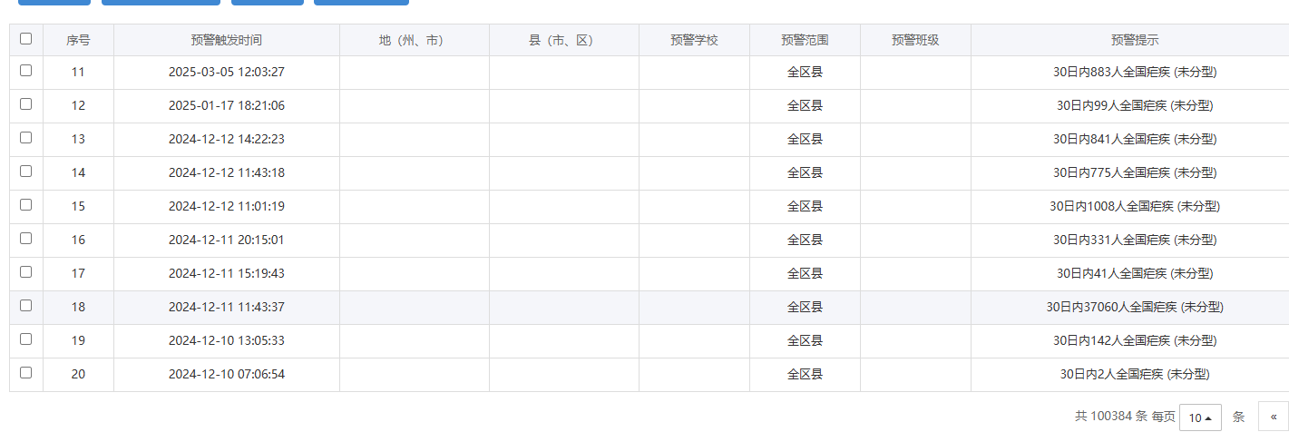Click the 预警学校 column header
The image size is (1289, 432).
click(694, 40)
